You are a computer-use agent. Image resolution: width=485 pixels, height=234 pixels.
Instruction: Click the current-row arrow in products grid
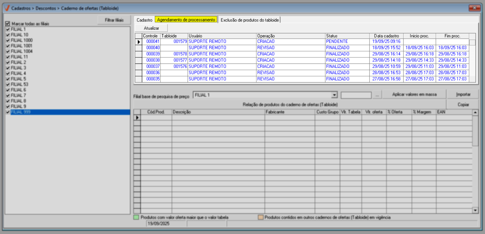(137, 118)
